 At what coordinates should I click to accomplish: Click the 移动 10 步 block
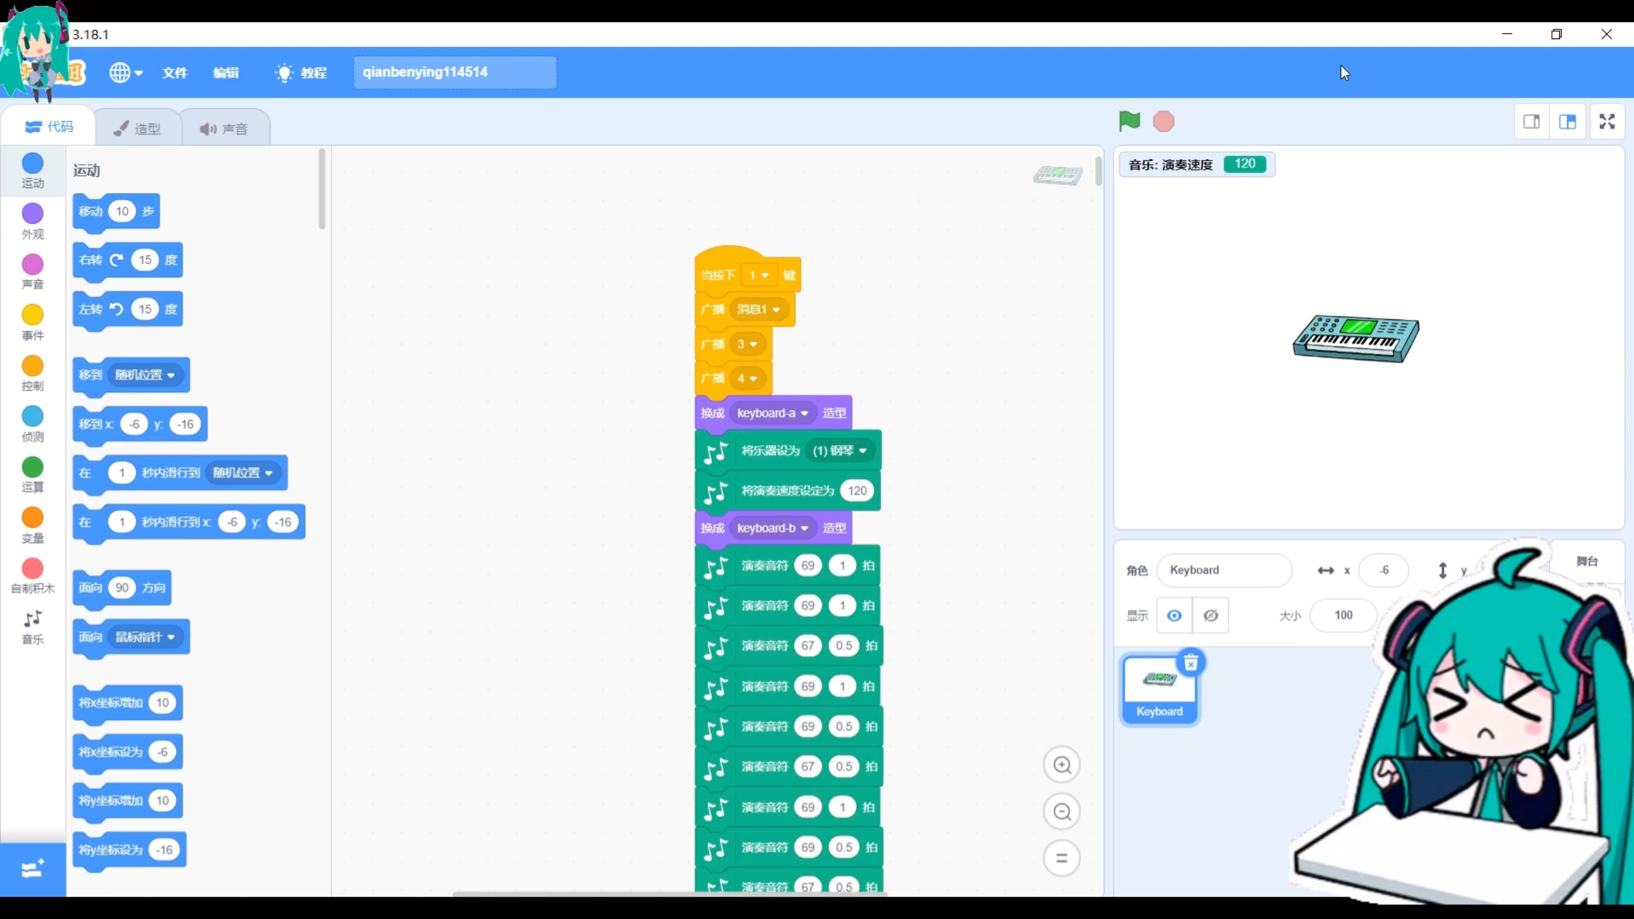tap(116, 212)
